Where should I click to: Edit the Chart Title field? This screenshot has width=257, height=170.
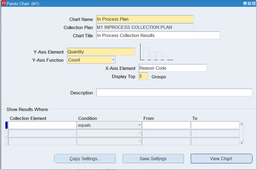pos(158,35)
